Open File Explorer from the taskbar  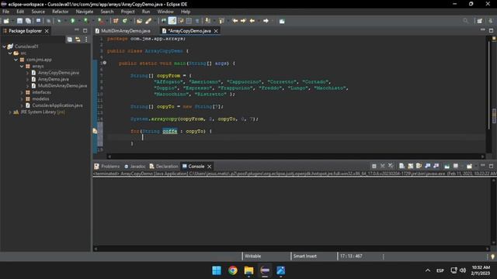248,270
